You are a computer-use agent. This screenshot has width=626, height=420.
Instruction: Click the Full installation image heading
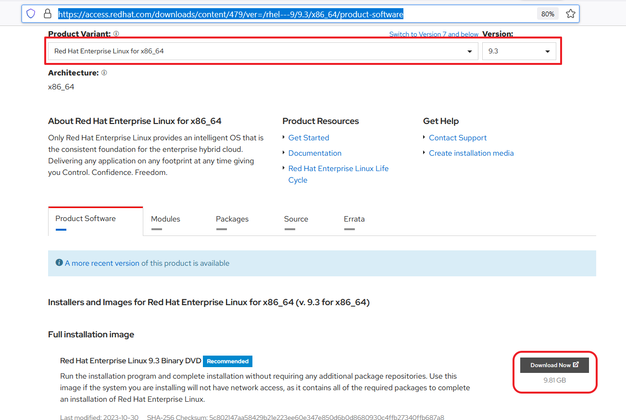tap(91, 334)
